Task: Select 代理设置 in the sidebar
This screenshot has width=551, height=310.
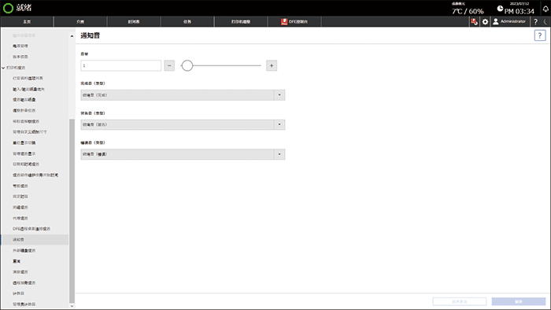Action: pos(20,218)
